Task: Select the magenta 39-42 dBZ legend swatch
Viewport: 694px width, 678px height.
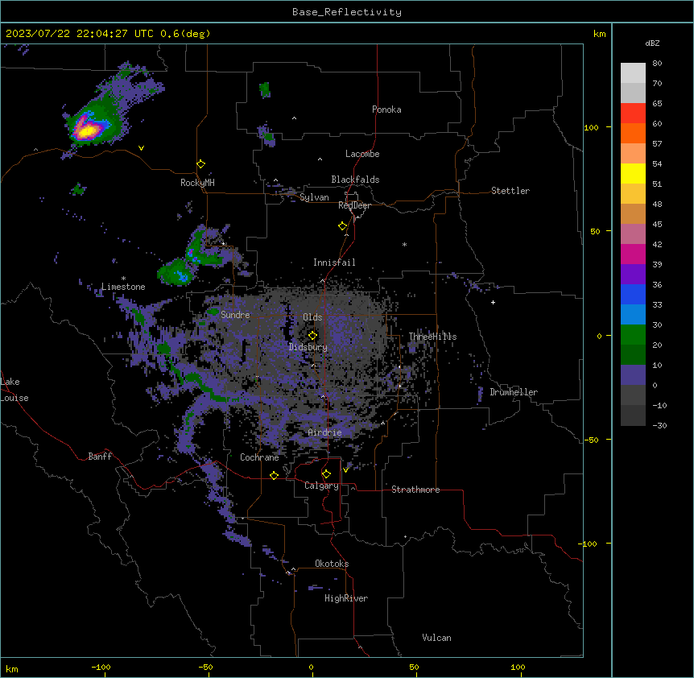Action: pos(633,254)
